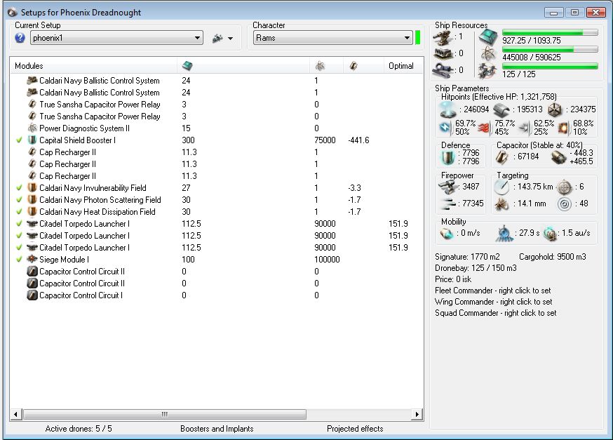Click the launcher hardpoints icon in Ship Resources

[x=442, y=53]
